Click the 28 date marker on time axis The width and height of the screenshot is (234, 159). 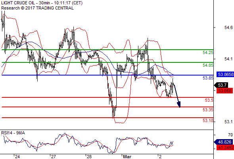tap(89, 157)
